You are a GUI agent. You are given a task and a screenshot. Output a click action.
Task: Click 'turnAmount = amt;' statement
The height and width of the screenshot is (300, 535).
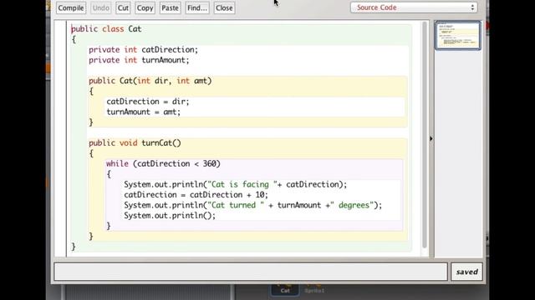click(x=144, y=112)
